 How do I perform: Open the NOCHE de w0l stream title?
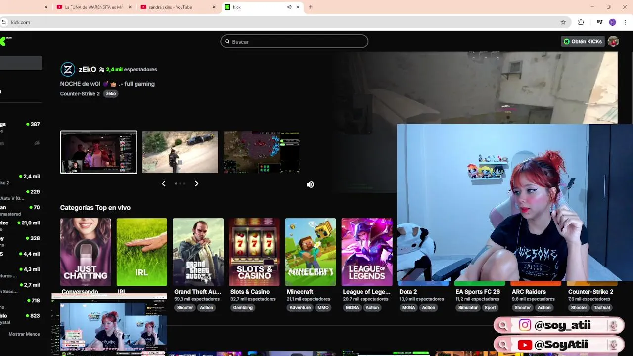(x=107, y=84)
